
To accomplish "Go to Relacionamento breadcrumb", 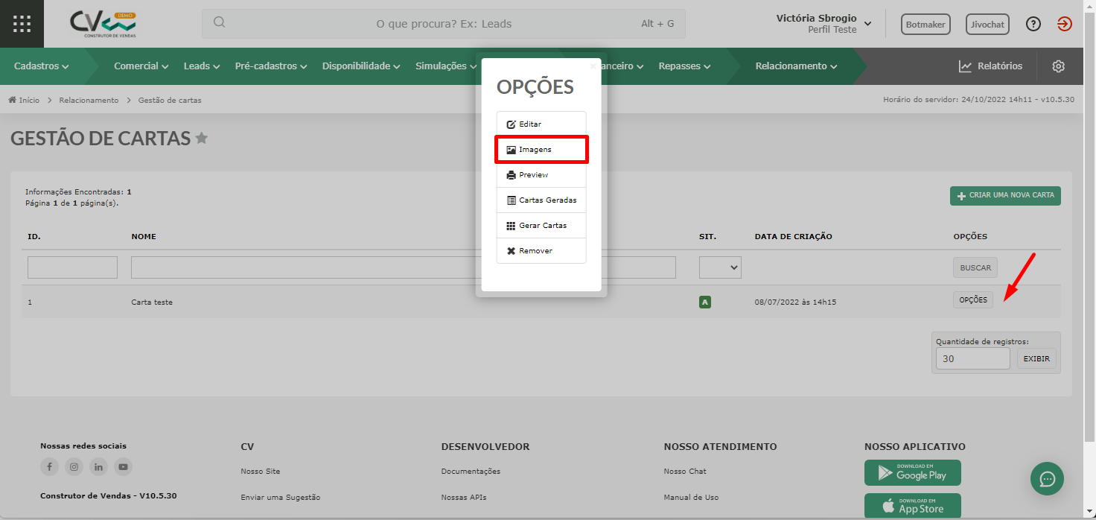I will 89,100.
